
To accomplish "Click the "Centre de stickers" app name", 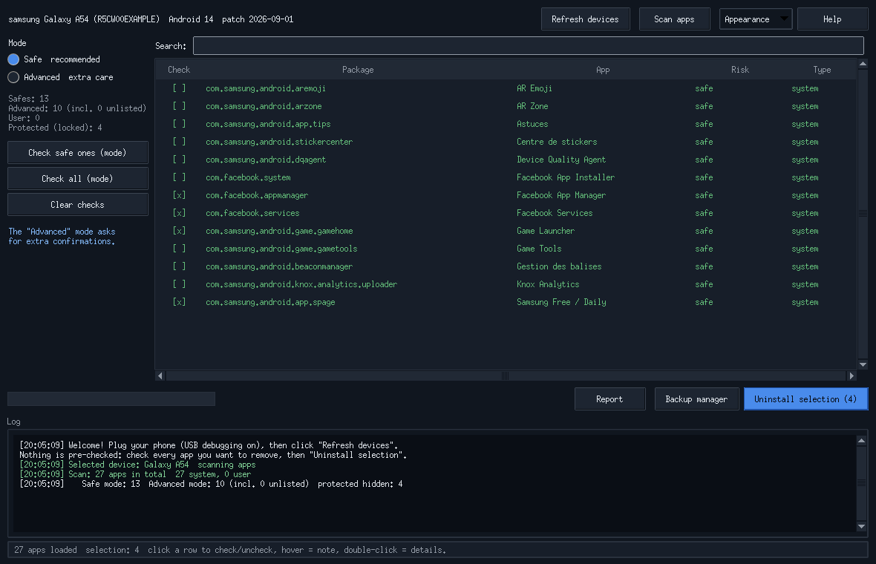I will [557, 142].
